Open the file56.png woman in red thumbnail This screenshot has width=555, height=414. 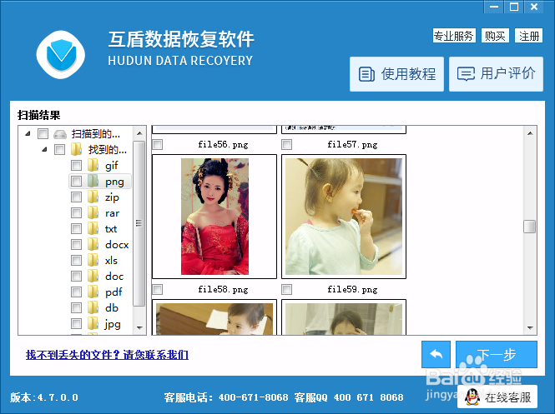[x=214, y=217]
